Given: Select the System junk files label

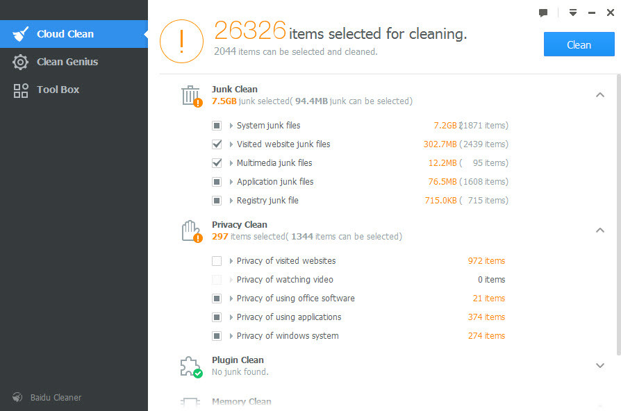Looking at the screenshot, I should click(269, 126).
